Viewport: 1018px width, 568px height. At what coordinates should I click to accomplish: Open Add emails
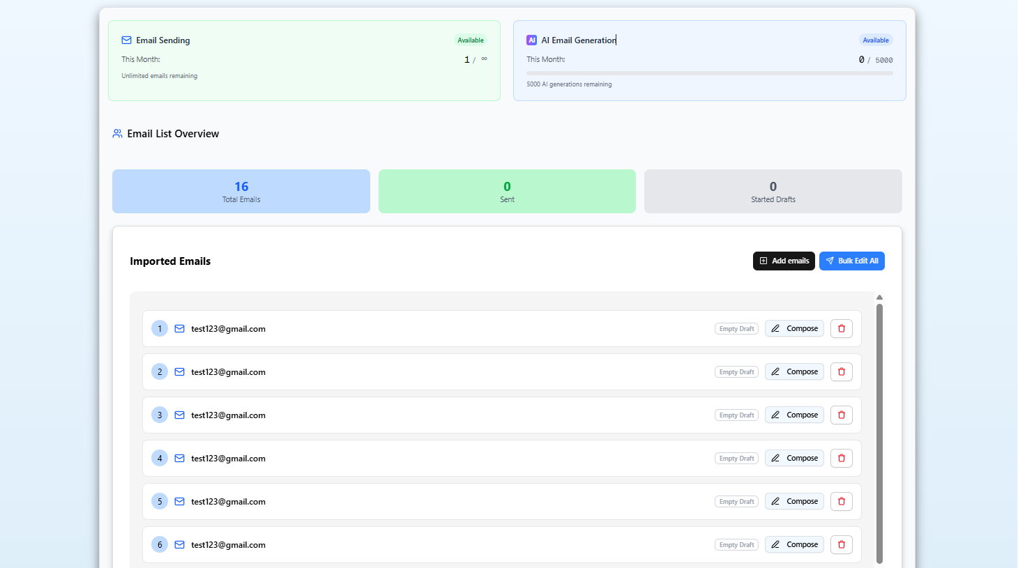point(784,261)
